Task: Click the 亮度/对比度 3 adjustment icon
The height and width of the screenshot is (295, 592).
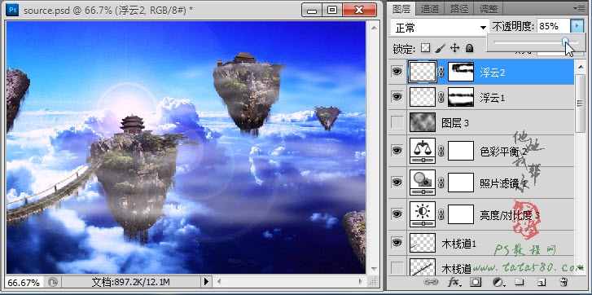Action: [x=423, y=214]
